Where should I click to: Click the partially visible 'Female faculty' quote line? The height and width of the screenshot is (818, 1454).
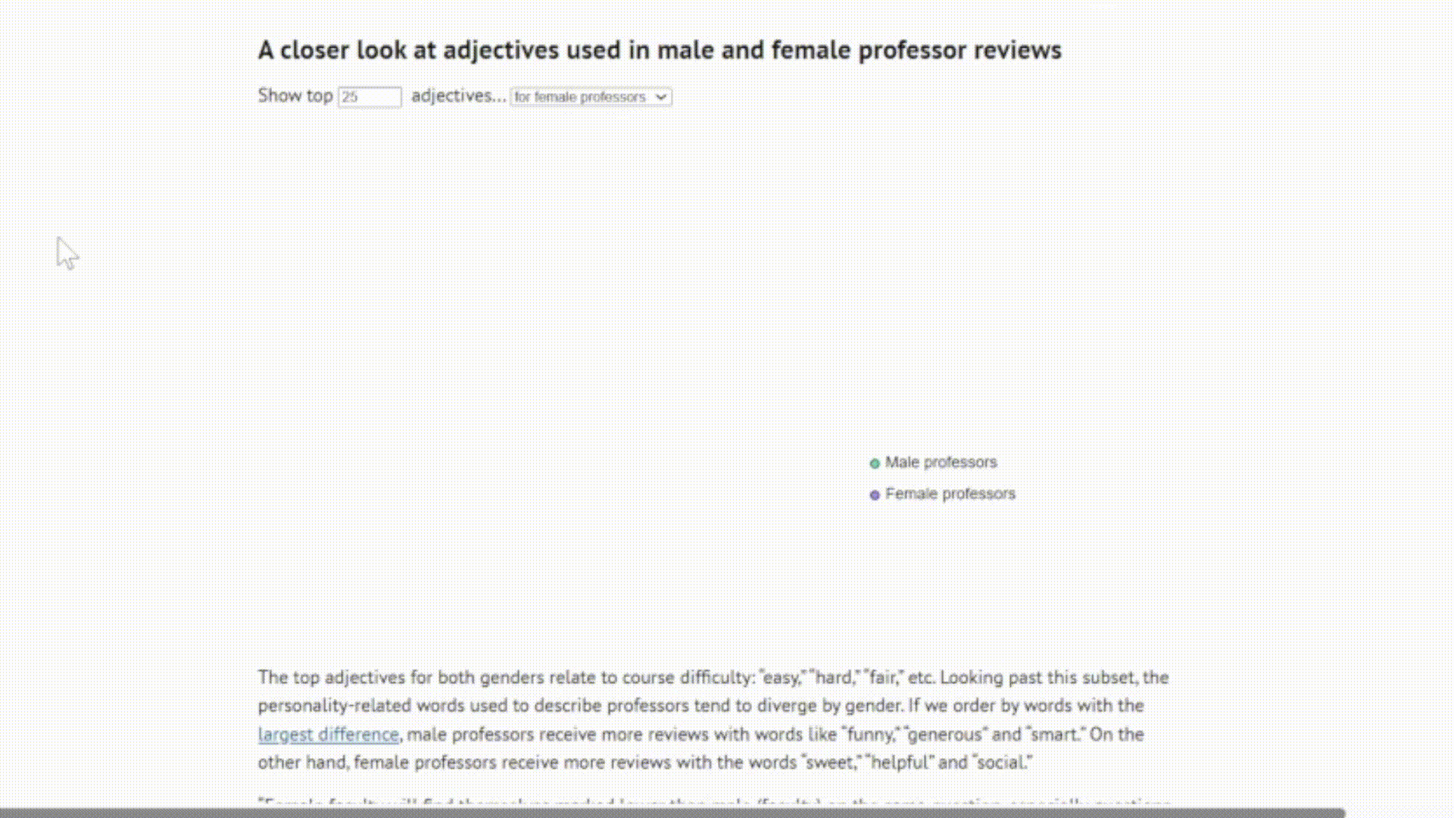click(713, 802)
